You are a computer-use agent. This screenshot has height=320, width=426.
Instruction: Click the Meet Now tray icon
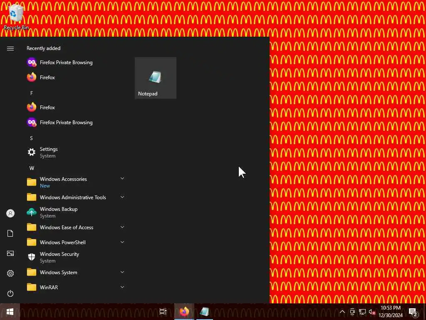[x=352, y=312]
